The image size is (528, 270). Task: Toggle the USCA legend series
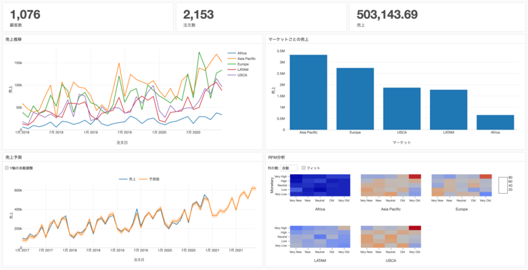tap(241, 75)
